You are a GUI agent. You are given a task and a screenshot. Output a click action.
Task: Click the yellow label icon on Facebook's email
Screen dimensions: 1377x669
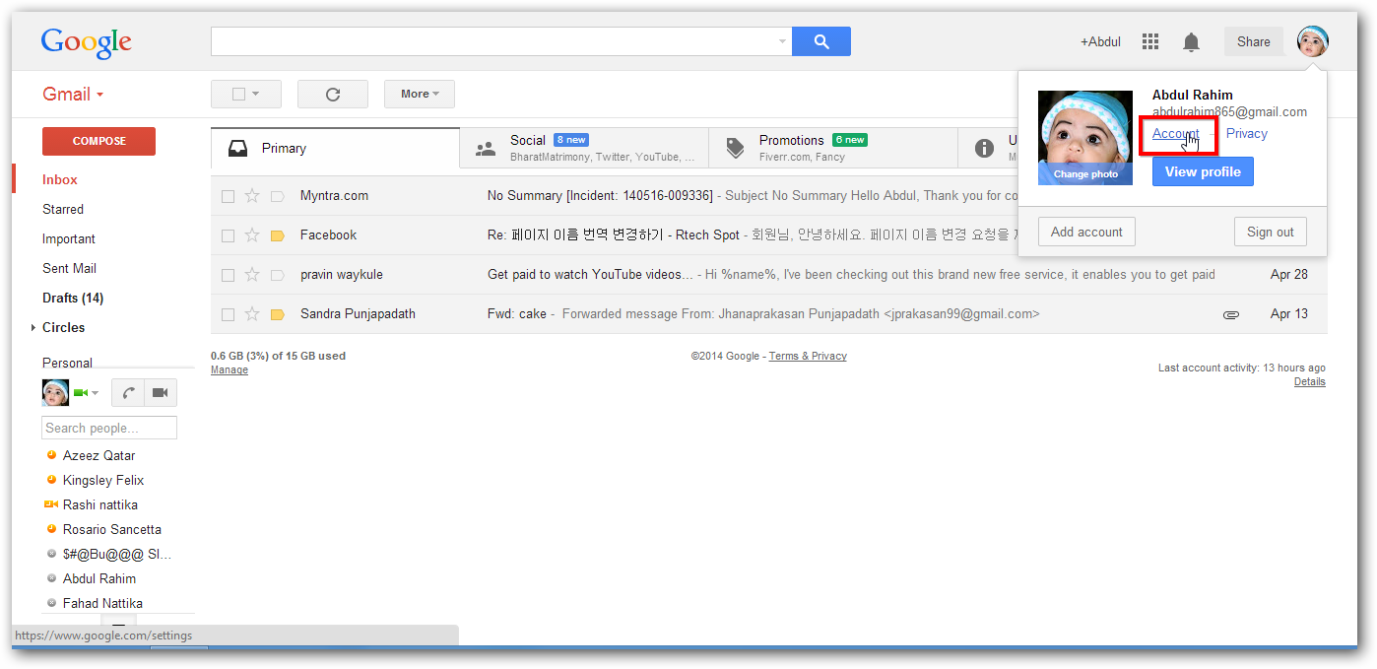tap(277, 234)
